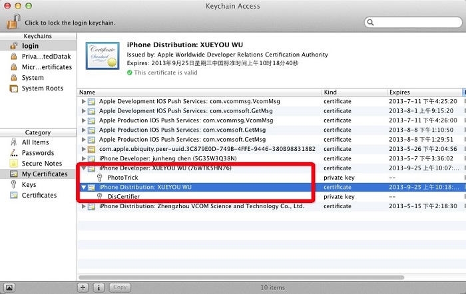Toggle preview pane button at bottom left
Screen dimensions: 466x294
coord(9,287)
